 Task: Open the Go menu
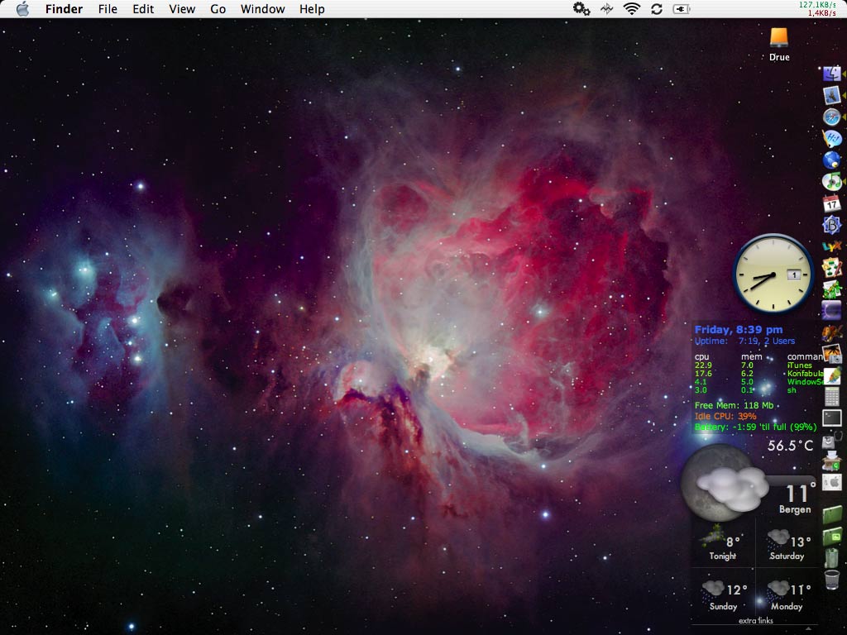click(218, 9)
